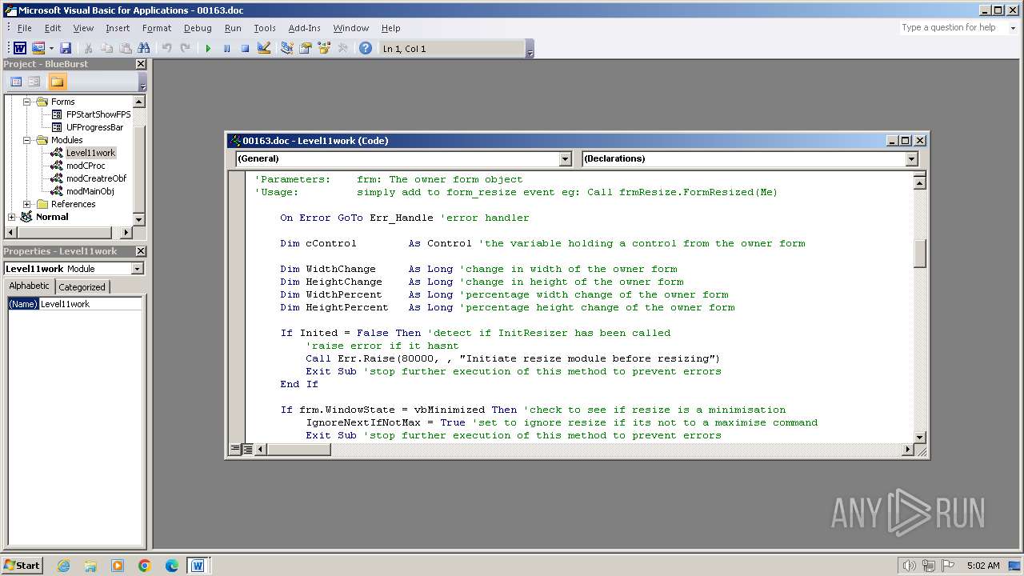Click the Redo arrow icon
This screenshot has width=1024, height=576.
point(185,49)
